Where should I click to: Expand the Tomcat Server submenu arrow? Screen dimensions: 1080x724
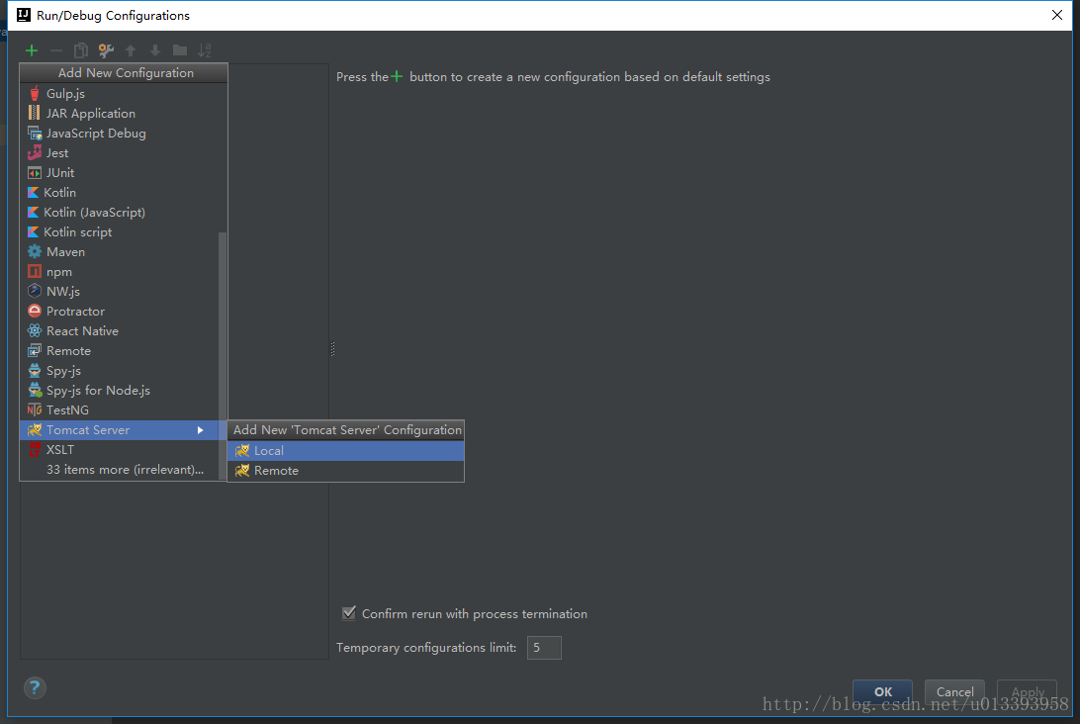(x=201, y=430)
